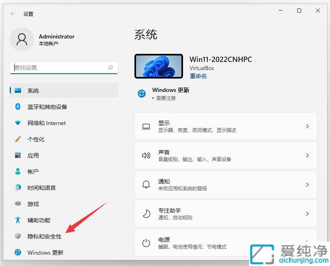Click the Notifications bell icon
Screen dimensions: 330x266
146,185
